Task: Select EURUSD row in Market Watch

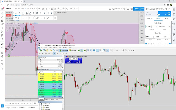Action: 50,74
